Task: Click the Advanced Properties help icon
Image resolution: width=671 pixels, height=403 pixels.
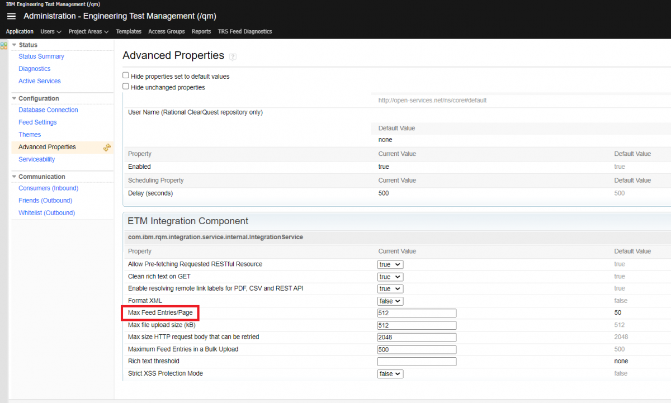Action: point(233,56)
